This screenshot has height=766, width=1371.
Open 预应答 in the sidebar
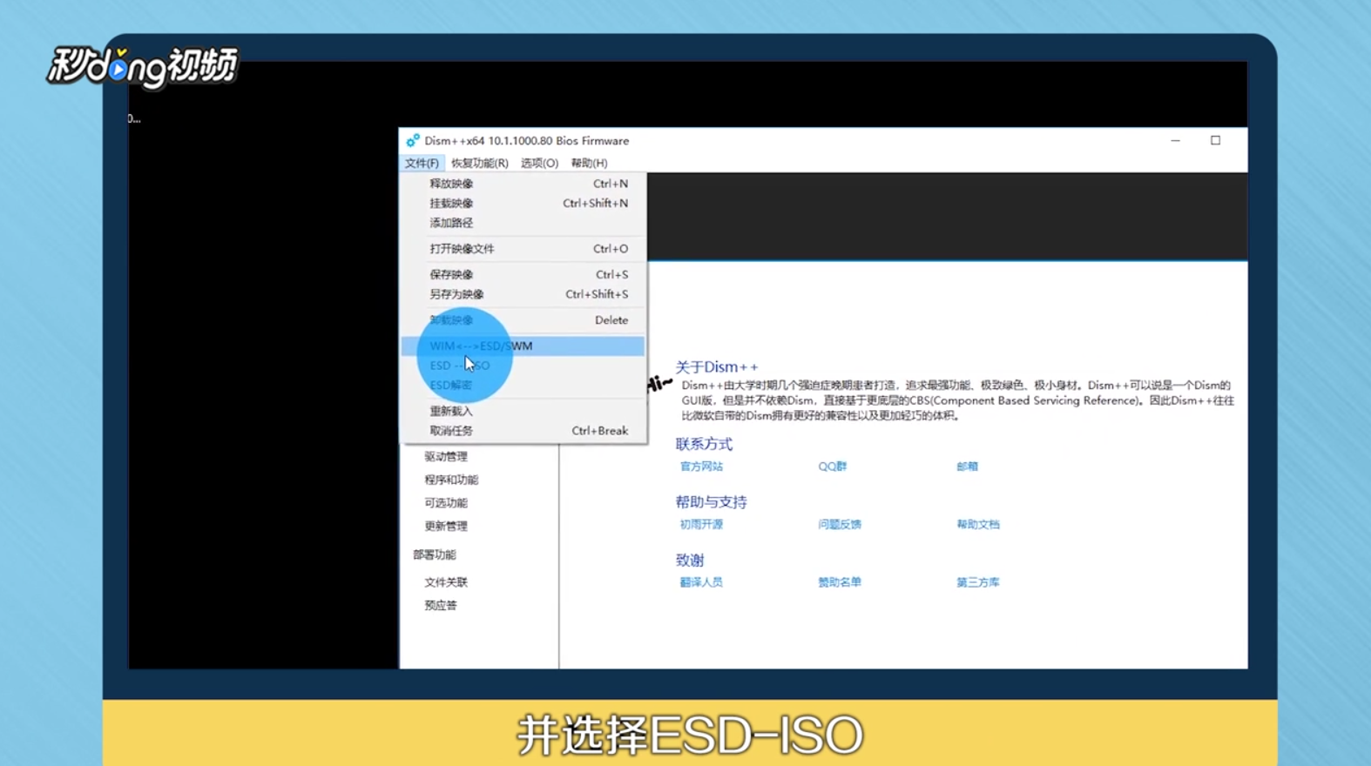(441, 605)
